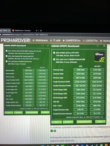The height and width of the screenshot is (146, 110).
Task: Minimize the right AIDA64 GPGPU Benchmark window
Action: point(98,46)
